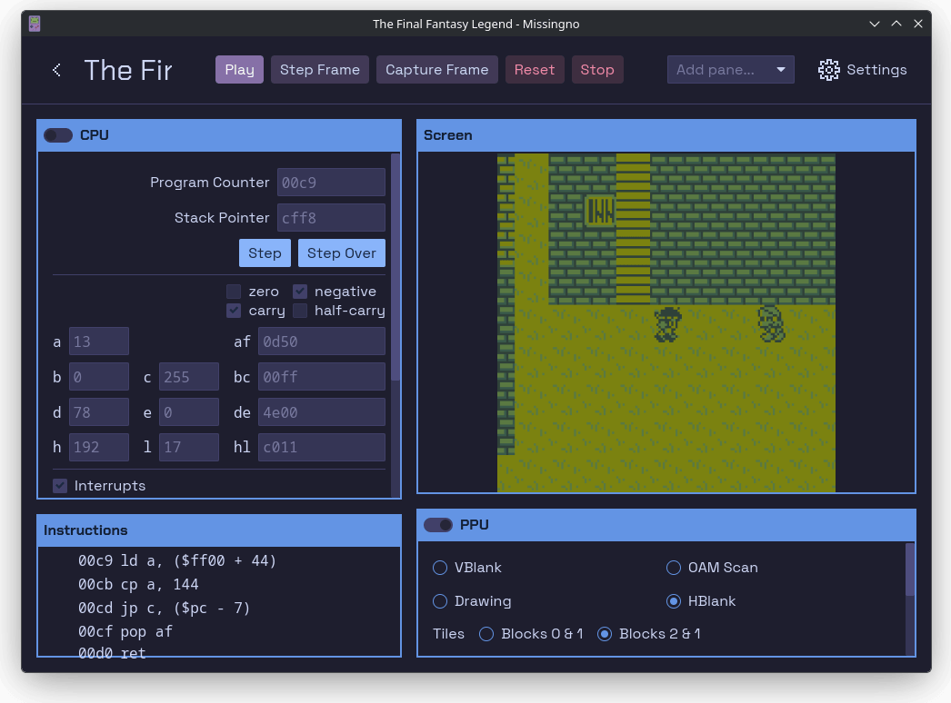Image resolution: width=951 pixels, height=703 pixels.
Task: Click Capture Frame button
Action: pyautogui.click(x=436, y=70)
